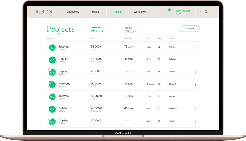Click the CP avatar in the first CabPor row
The height and width of the screenshot is (141, 246).
coord(52,60)
